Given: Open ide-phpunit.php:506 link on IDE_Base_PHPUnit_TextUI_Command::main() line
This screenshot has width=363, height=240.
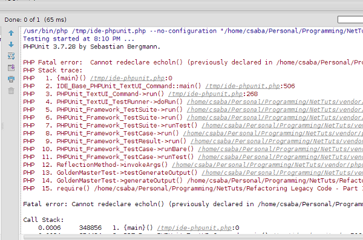Looking at the screenshot, I should coord(243,86).
